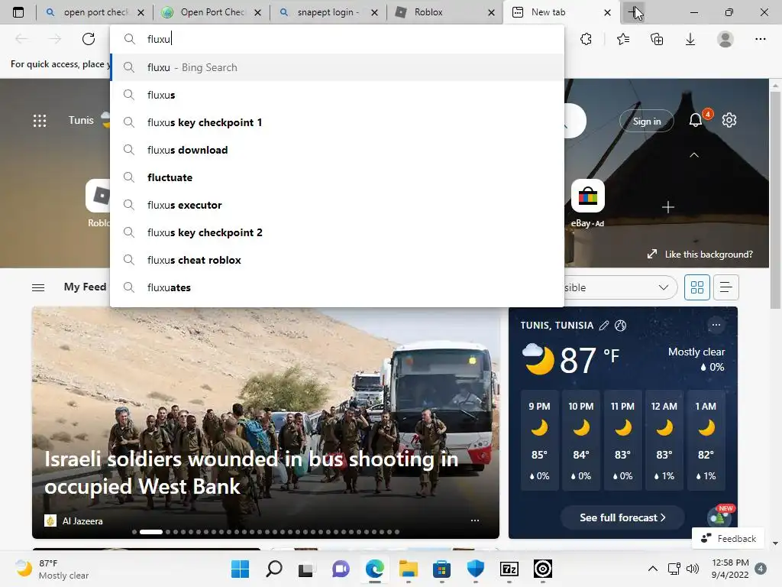Click the Windows Start button
Image resolution: width=782 pixels, height=587 pixels.
[x=240, y=569]
